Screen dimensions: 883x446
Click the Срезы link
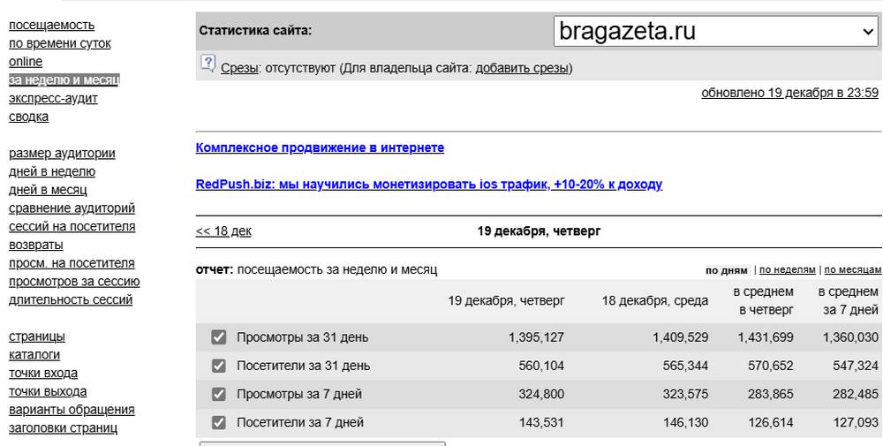click(x=239, y=68)
